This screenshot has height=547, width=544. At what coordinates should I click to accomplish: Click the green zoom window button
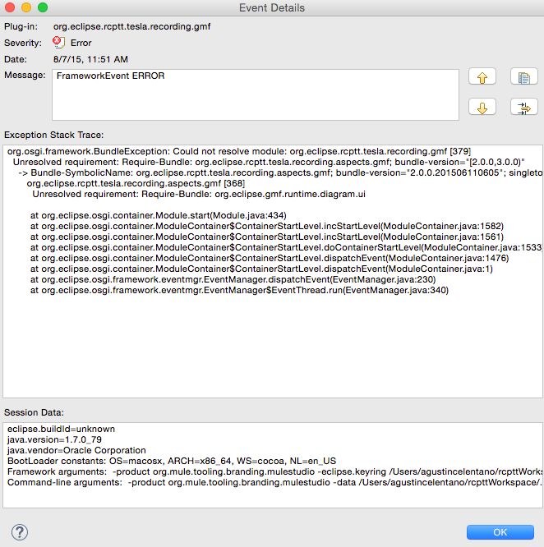[43, 7]
